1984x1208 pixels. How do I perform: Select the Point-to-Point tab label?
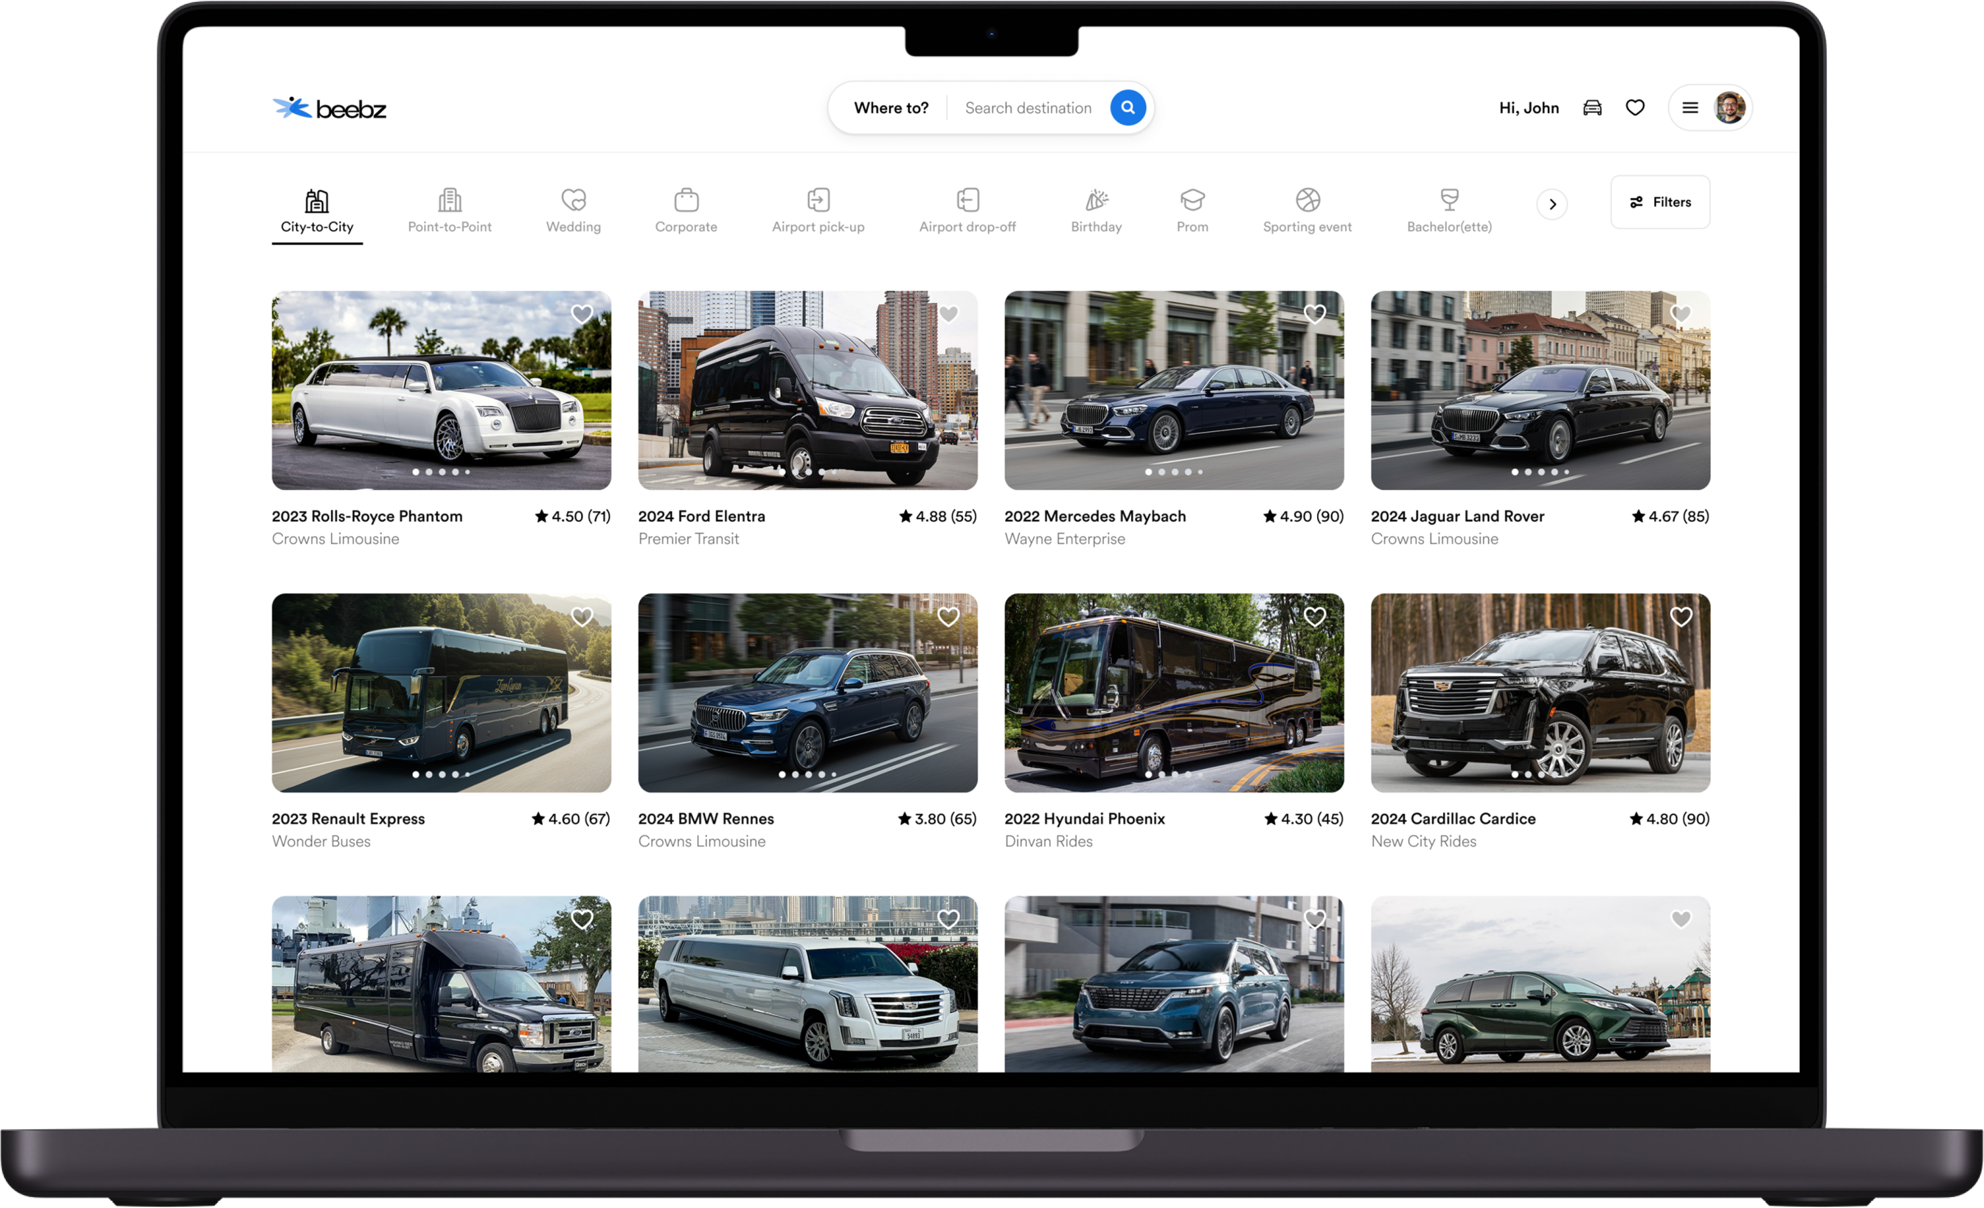click(450, 227)
